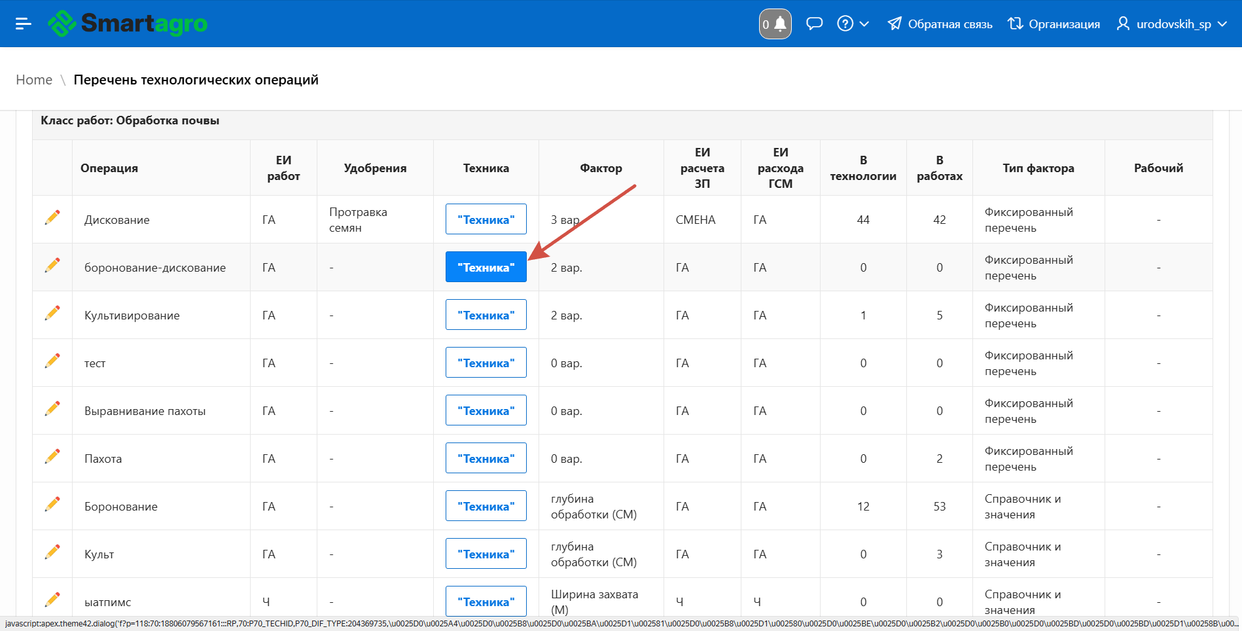The image size is (1242, 631).
Task: Click the Smartagro logo
Action: [128, 24]
